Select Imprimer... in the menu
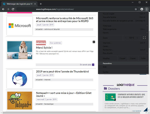Screen dimensions: 150x114 coord(123,43)
